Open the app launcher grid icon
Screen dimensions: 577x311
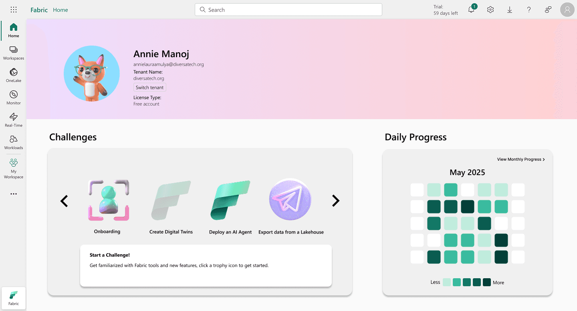point(14,10)
